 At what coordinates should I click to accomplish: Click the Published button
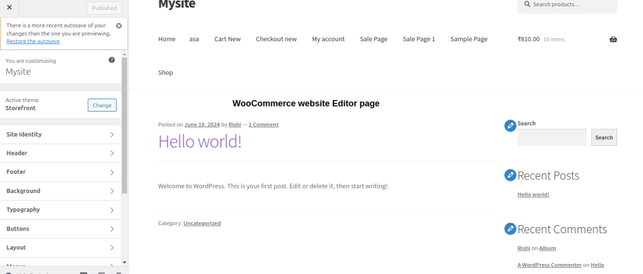(x=105, y=8)
